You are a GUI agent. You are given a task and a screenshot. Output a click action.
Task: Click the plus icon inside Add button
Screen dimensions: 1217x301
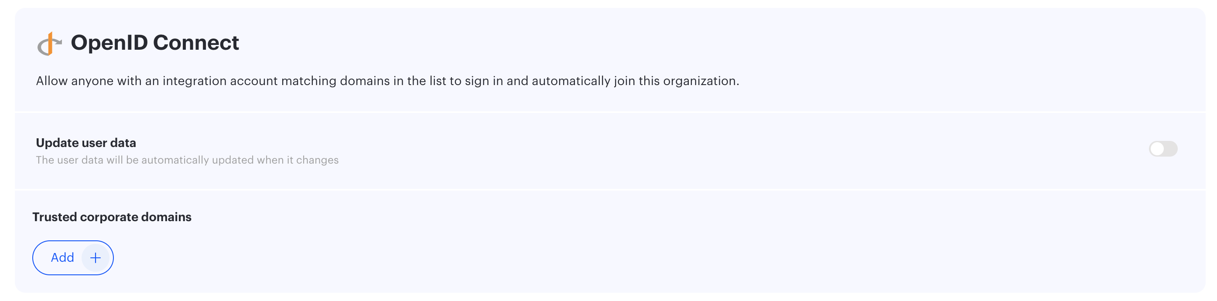click(96, 258)
